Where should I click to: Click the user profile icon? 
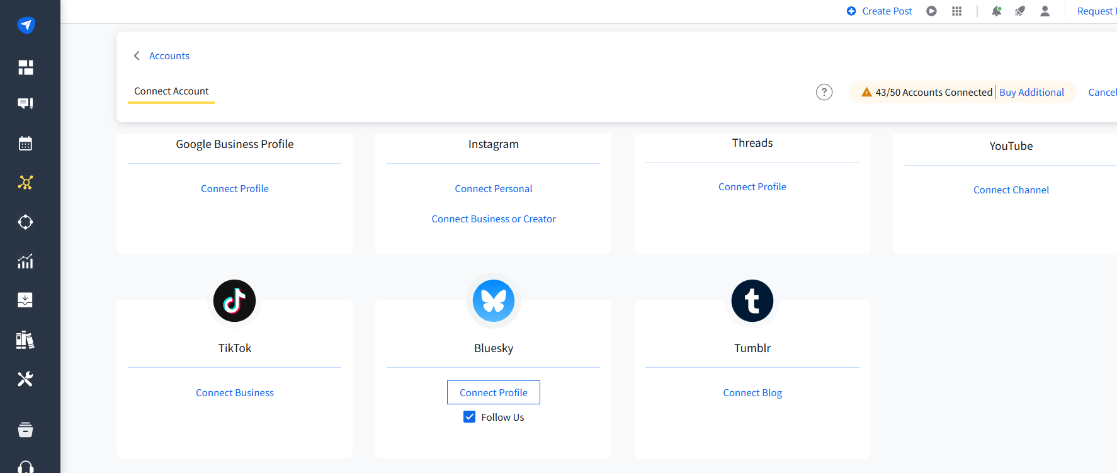click(x=1045, y=11)
